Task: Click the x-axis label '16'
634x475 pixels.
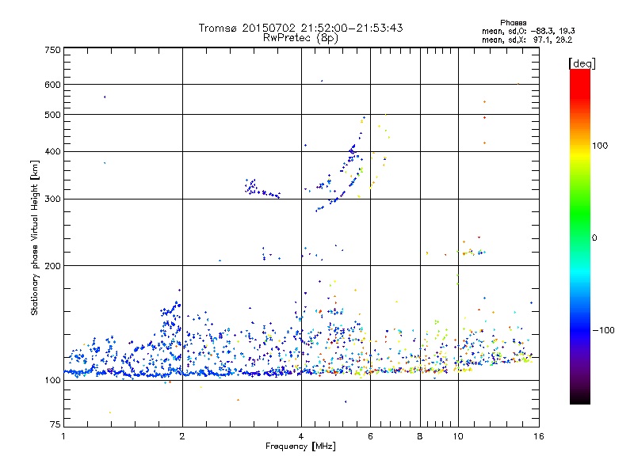Action: [539, 436]
